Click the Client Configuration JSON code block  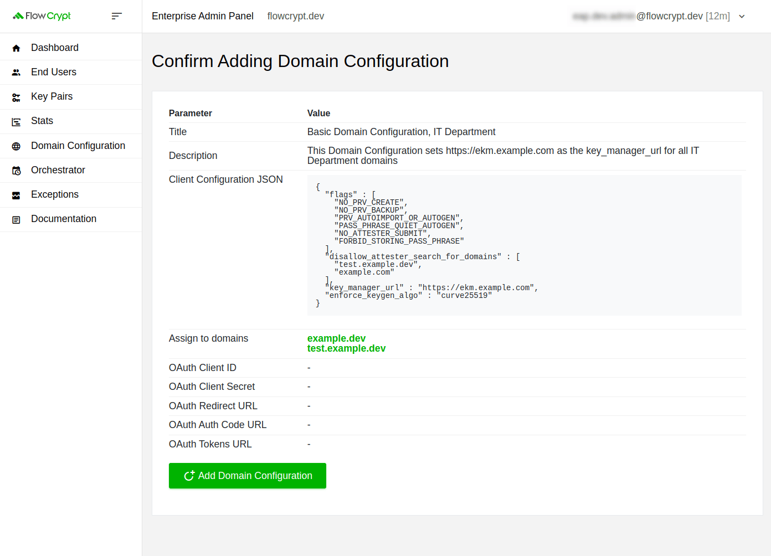click(524, 245)
